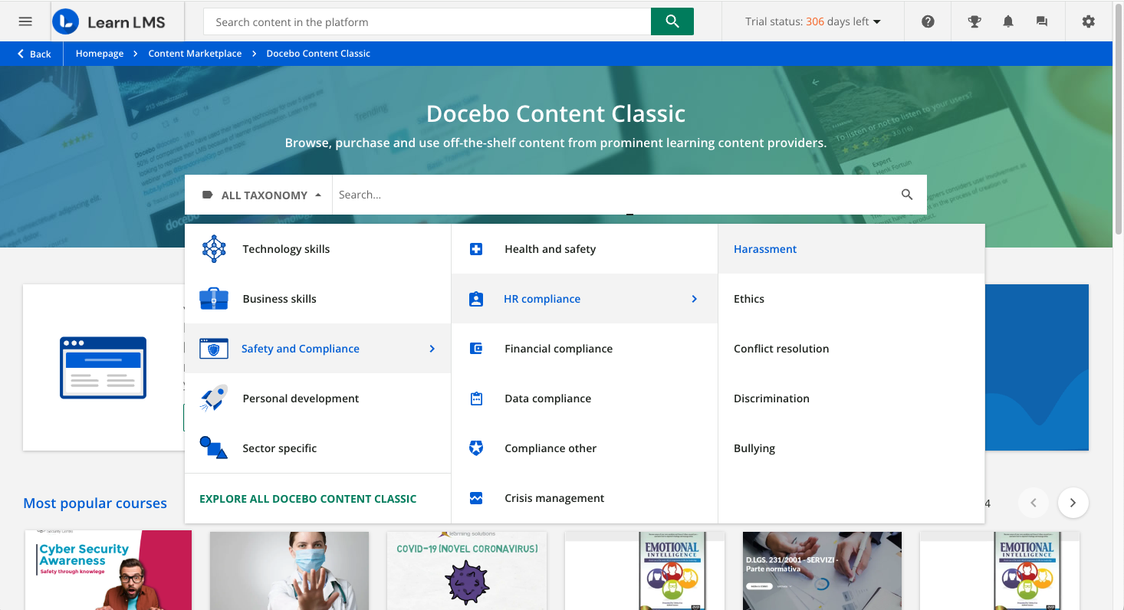1124x610 pixels.
Task: Click the green search button
Action: click(672, 21)
